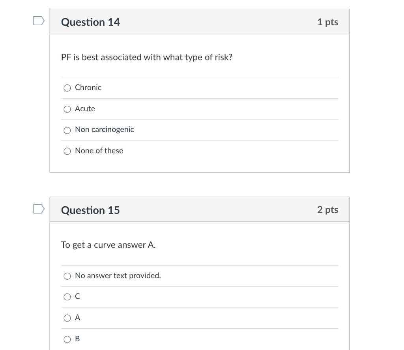Click the 'To get a curve' question text
The image size is (404, 350).
(108, 245)
